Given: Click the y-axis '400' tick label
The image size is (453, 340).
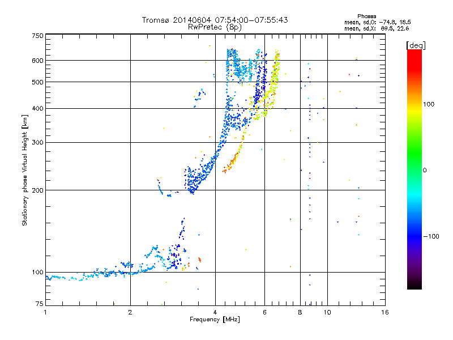Looking at the screenshot, I should [x=37, y=109].
